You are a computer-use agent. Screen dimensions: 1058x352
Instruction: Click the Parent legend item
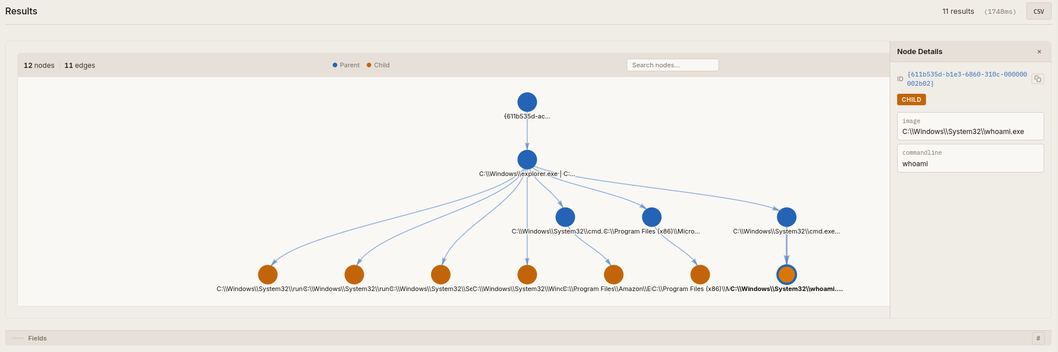(x=346, y=65)
